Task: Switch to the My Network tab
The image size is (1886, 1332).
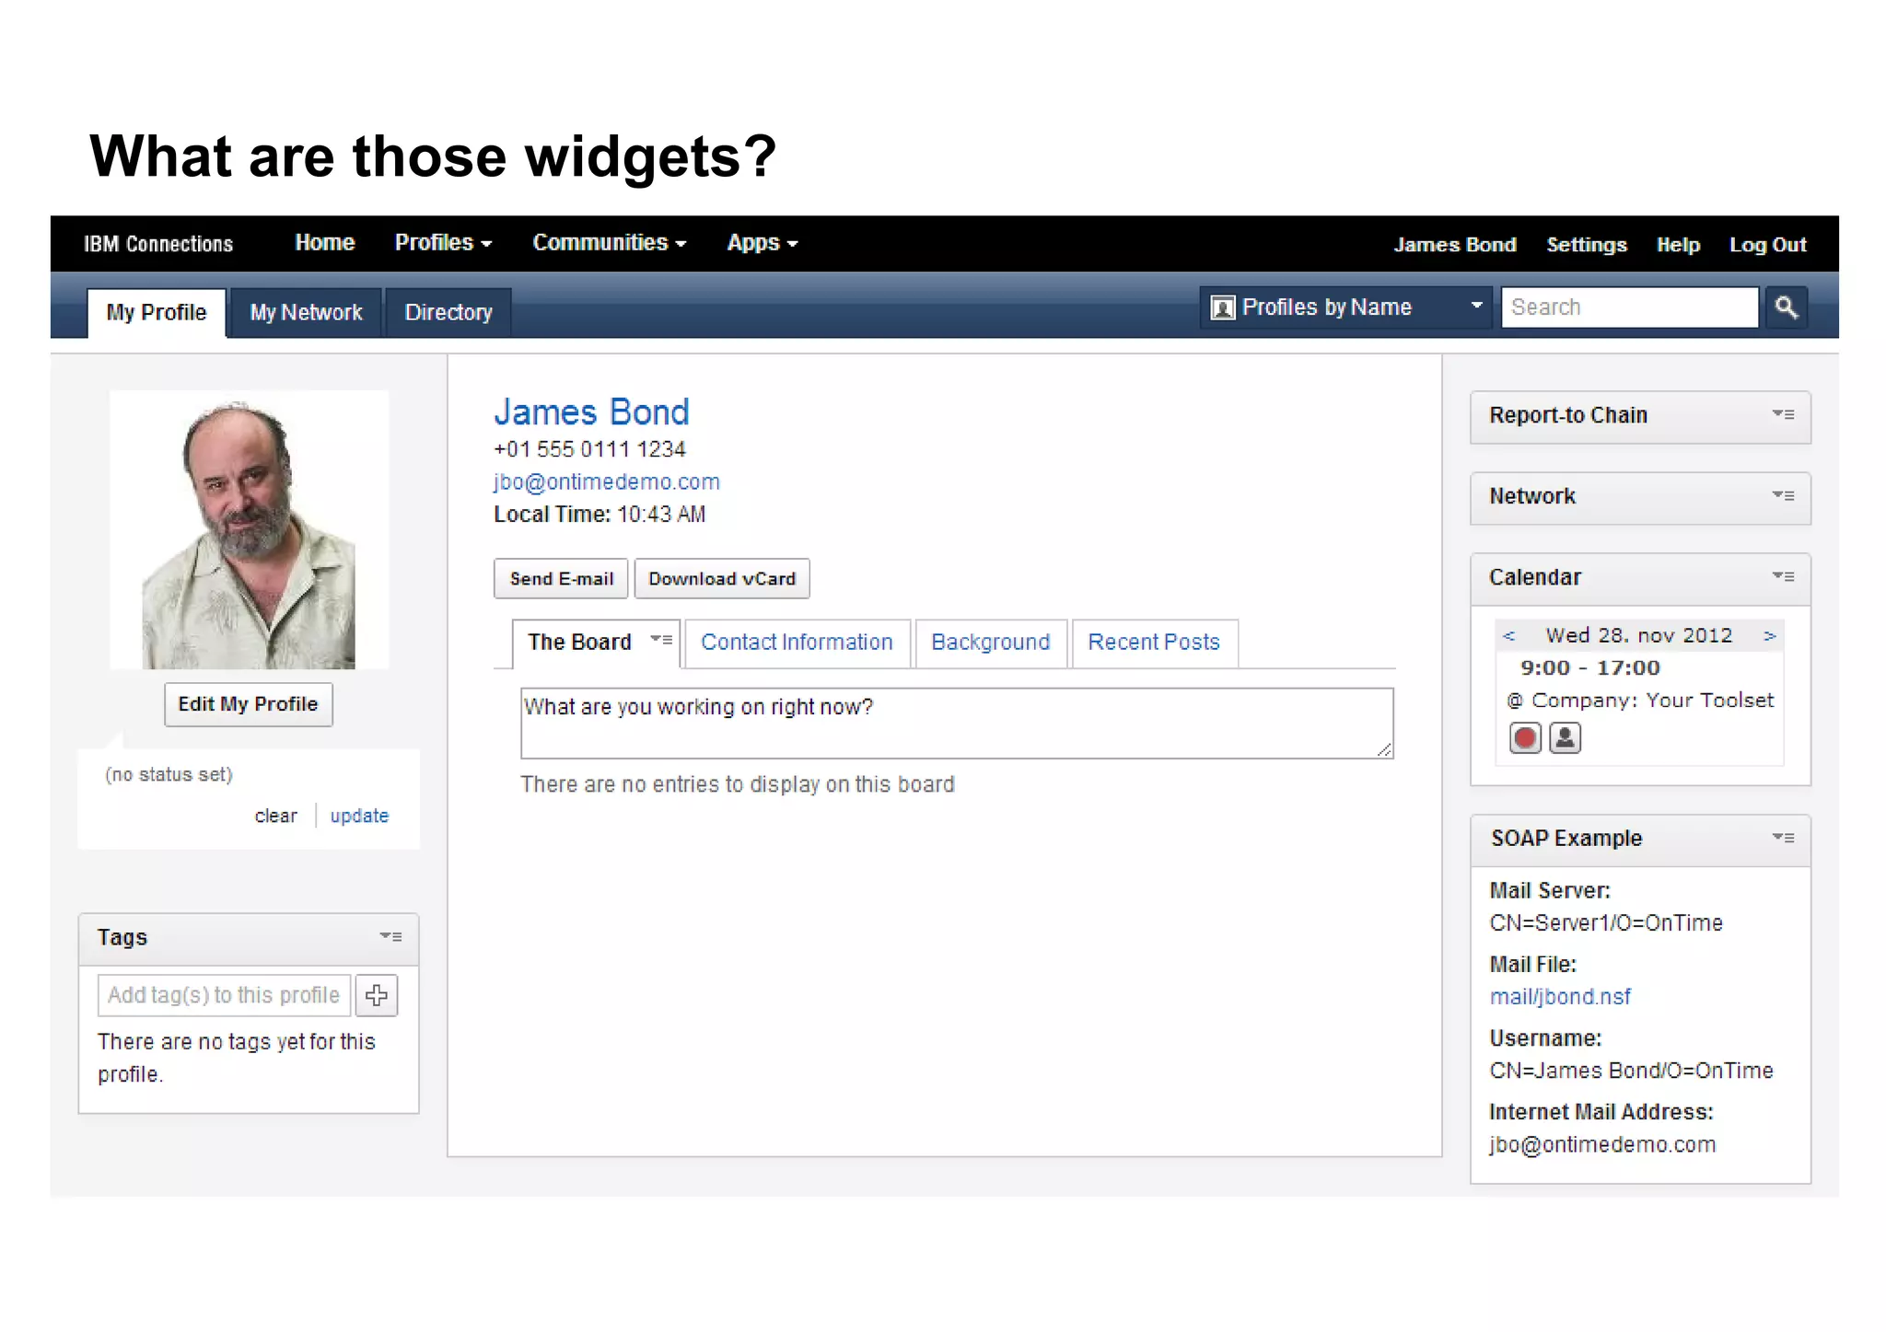Action: (306, 313)
